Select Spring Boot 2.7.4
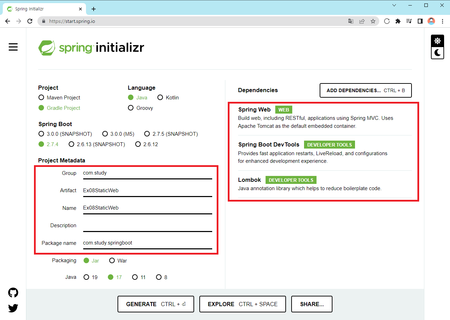Screen dimensions: 450x320 49,144
